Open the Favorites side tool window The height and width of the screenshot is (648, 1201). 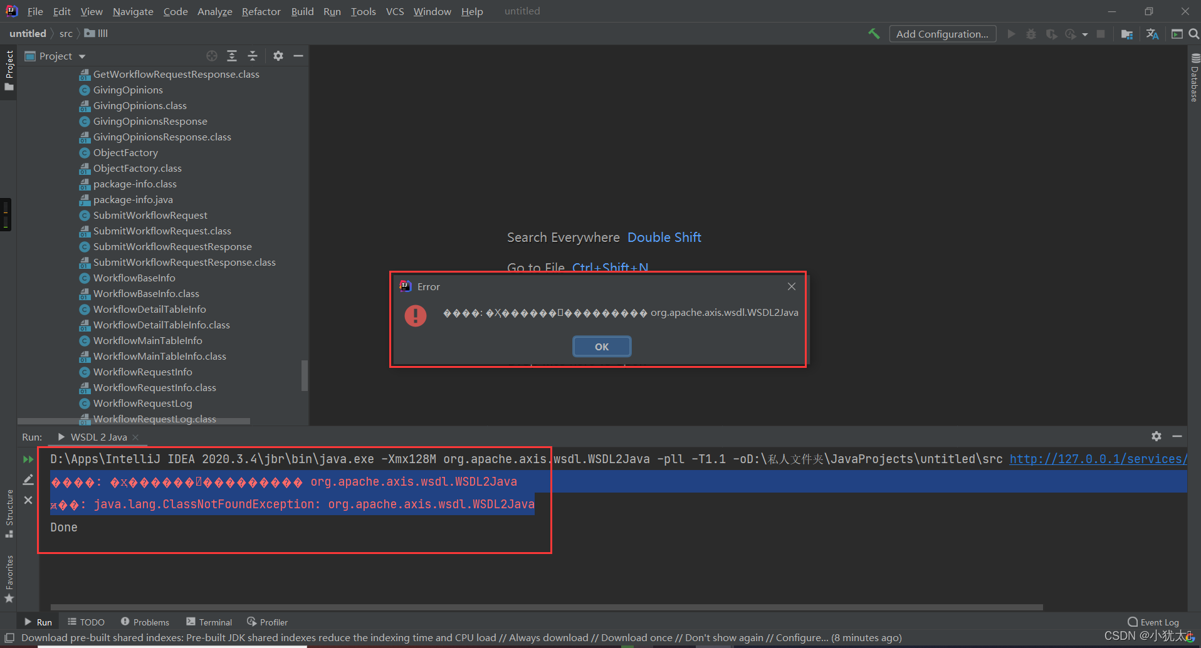(x=9, y=578)
